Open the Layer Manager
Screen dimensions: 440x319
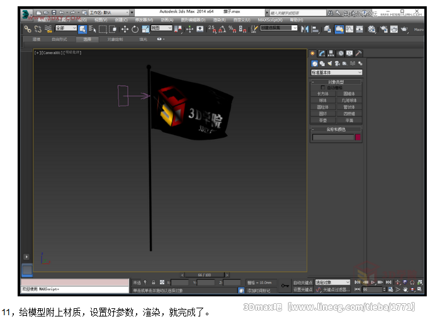click(327, 29)
